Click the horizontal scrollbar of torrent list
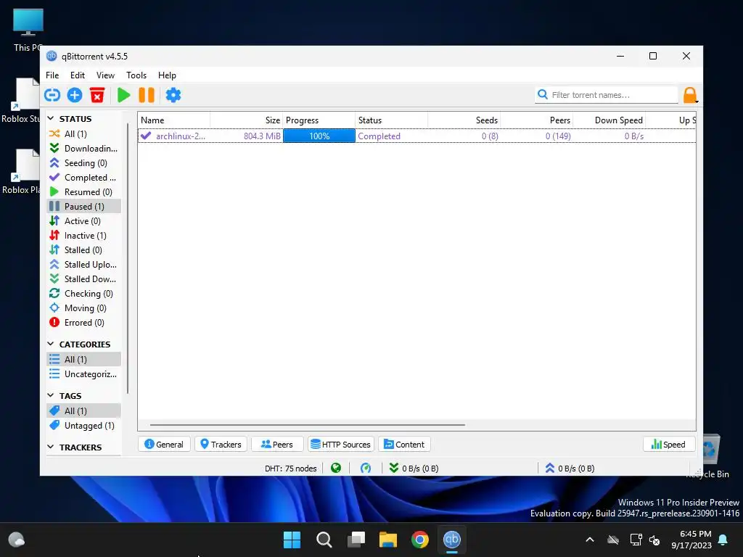This screenshot has height=557, width=743. click(307, 425)
